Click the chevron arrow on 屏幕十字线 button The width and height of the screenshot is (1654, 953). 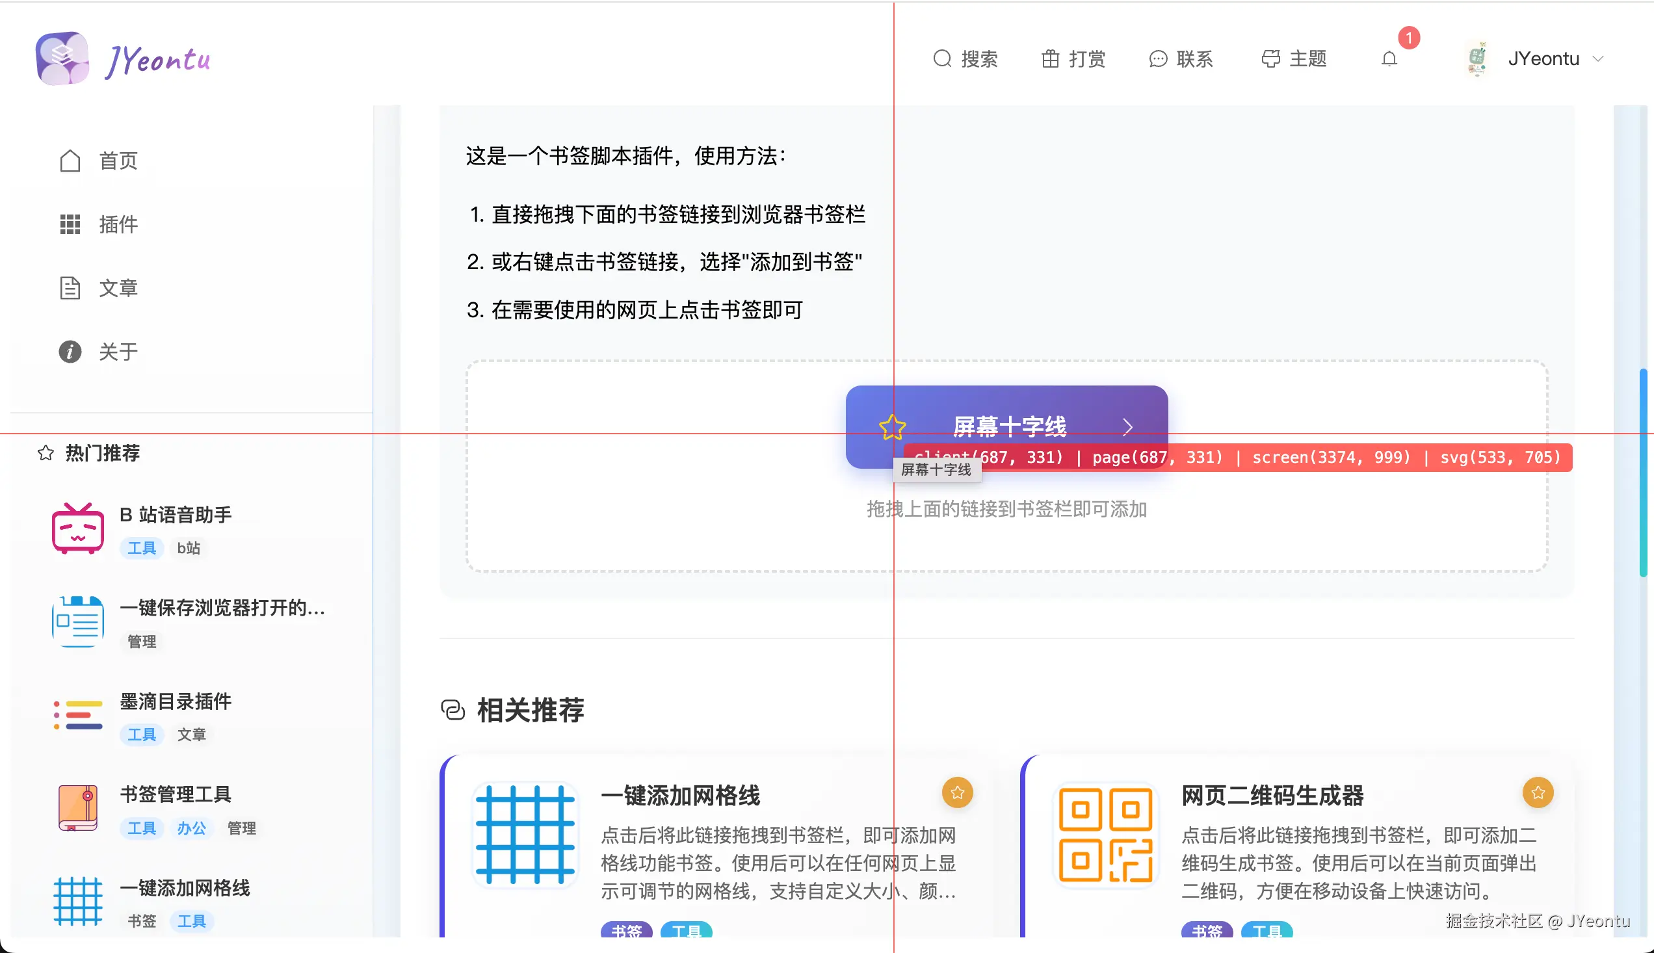coord(1127,426)
